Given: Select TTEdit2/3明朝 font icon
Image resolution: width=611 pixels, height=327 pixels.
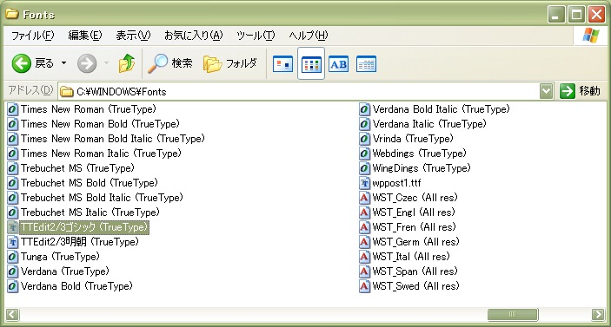Looking at the screenshot, I should pos(12,242).
